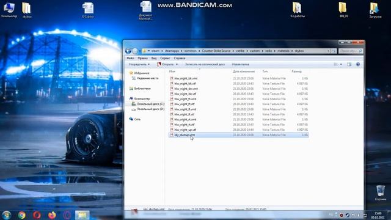The width and height of the screenshot is (391, 220).
Task: Click Новая папка button
Action: click(x=240, y=64)
